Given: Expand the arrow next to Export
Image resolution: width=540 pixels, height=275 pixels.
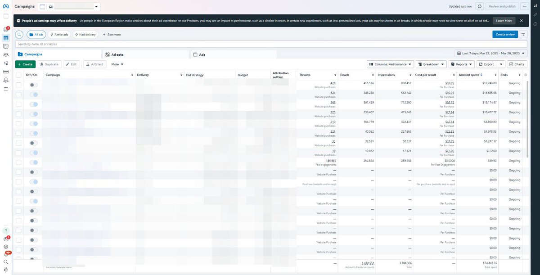Looking at the screenshot, I should [x=501, y=64].
